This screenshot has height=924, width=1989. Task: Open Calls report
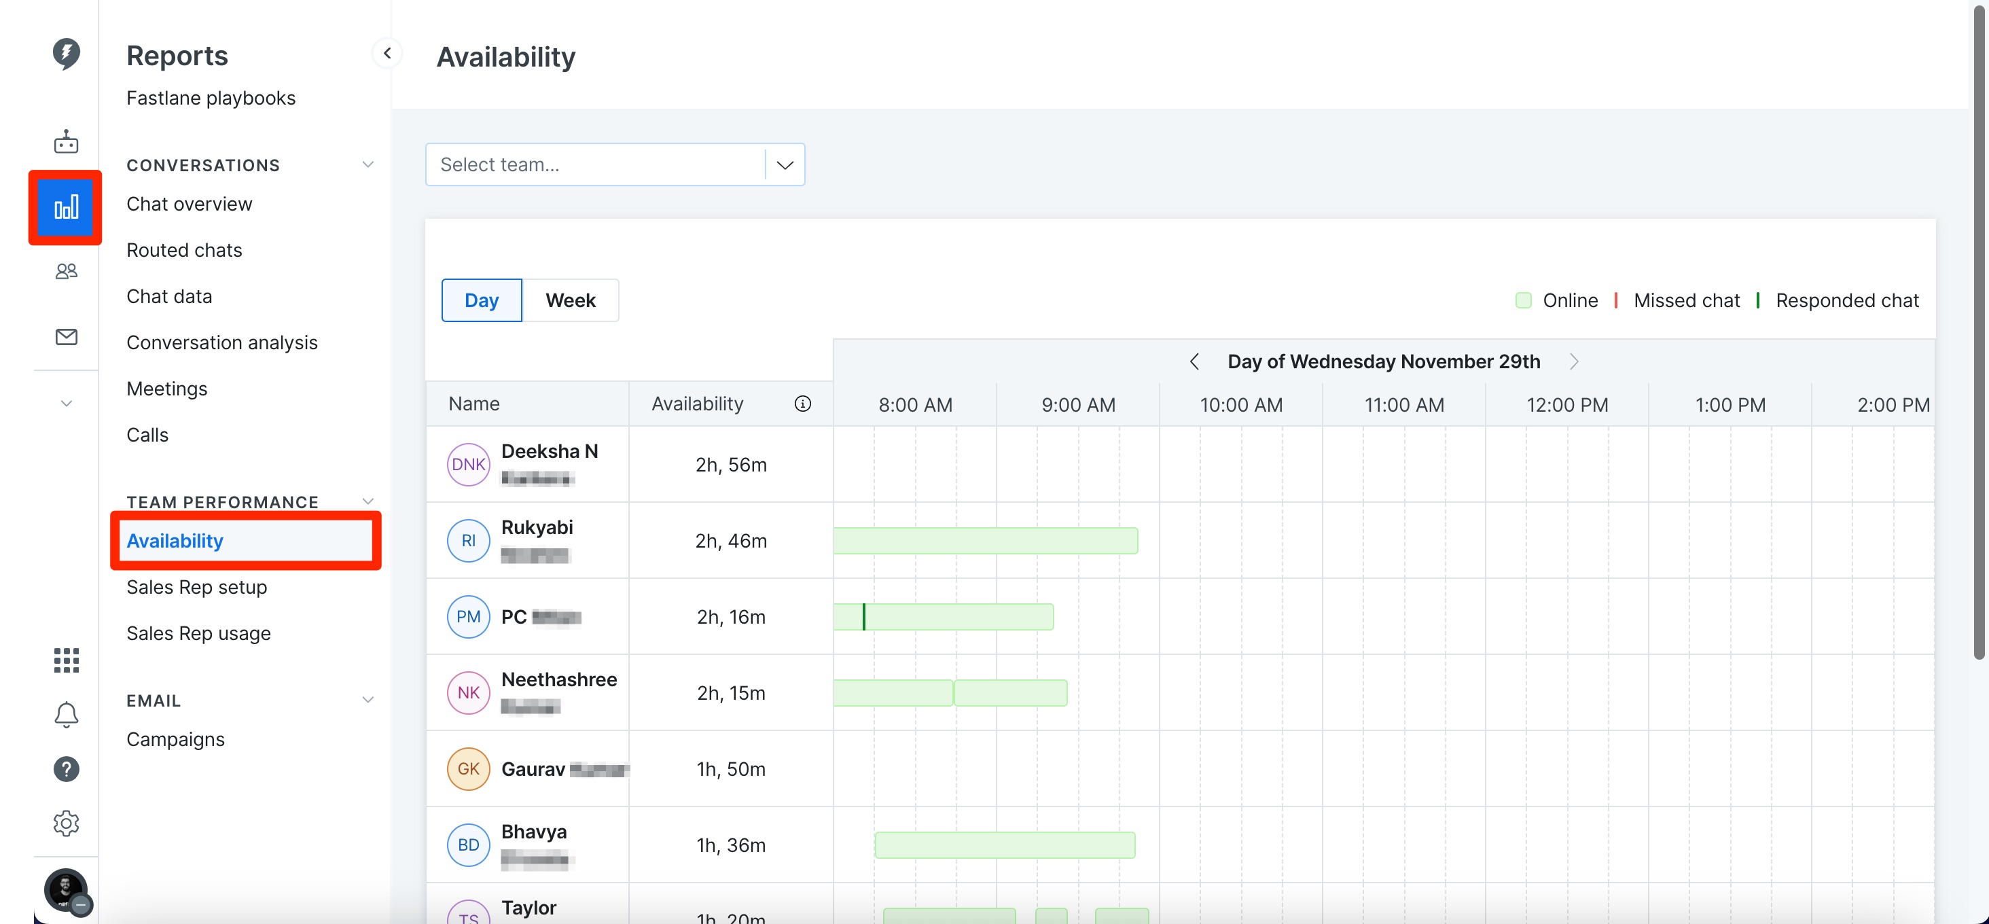point(147,436)
